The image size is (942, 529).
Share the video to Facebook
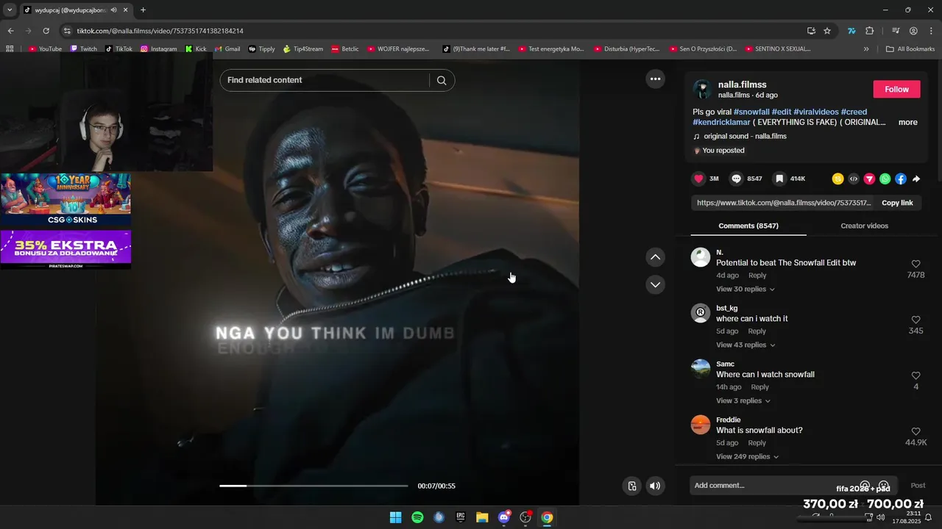[x=901, y=179]
